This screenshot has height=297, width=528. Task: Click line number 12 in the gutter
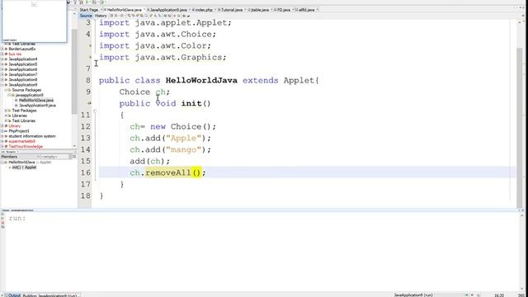tap(86, 126)
